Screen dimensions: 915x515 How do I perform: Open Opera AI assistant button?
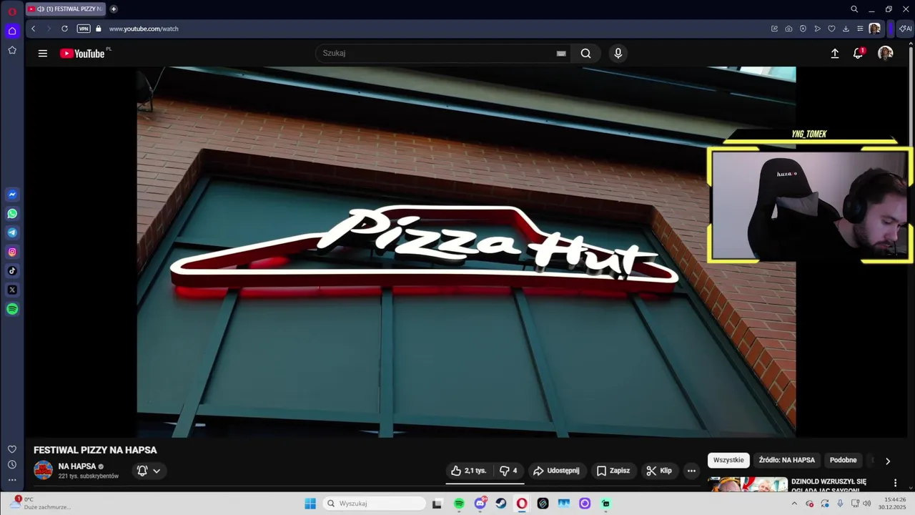(905, 29)
